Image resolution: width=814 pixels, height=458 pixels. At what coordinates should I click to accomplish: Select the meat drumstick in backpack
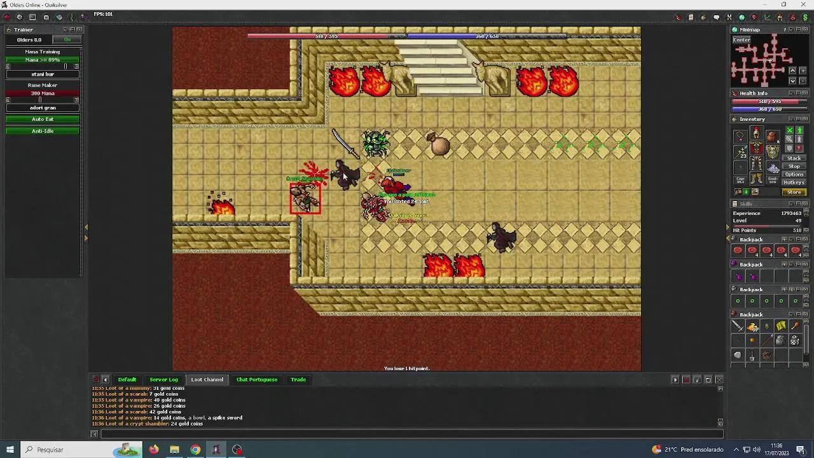coord(796,326)
